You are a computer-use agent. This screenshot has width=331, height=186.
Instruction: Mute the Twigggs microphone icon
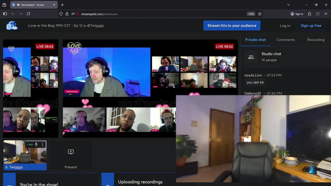pyautogui.click(x=36, y=144)
